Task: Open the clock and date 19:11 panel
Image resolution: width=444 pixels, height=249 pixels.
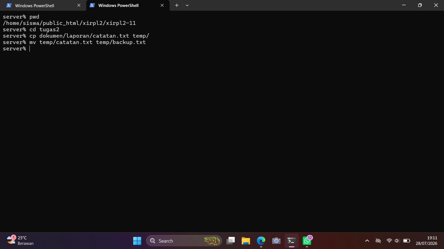Action: coord(427,241)
